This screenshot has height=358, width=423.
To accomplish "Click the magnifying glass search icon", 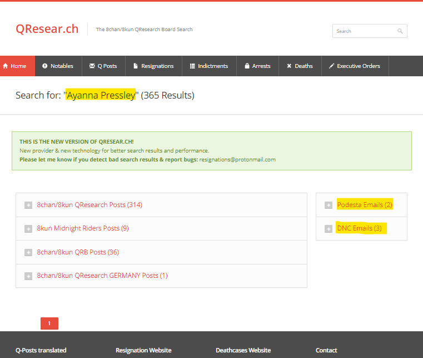I will (x=400, y=31).
